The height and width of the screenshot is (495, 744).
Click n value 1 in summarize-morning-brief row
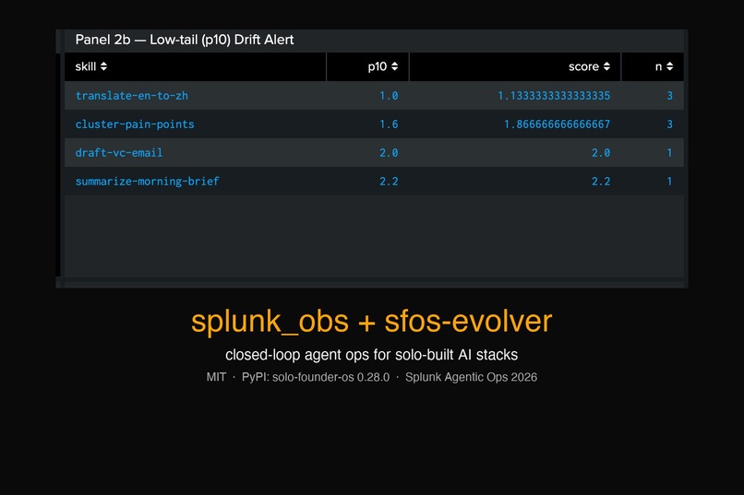[669, 181]
